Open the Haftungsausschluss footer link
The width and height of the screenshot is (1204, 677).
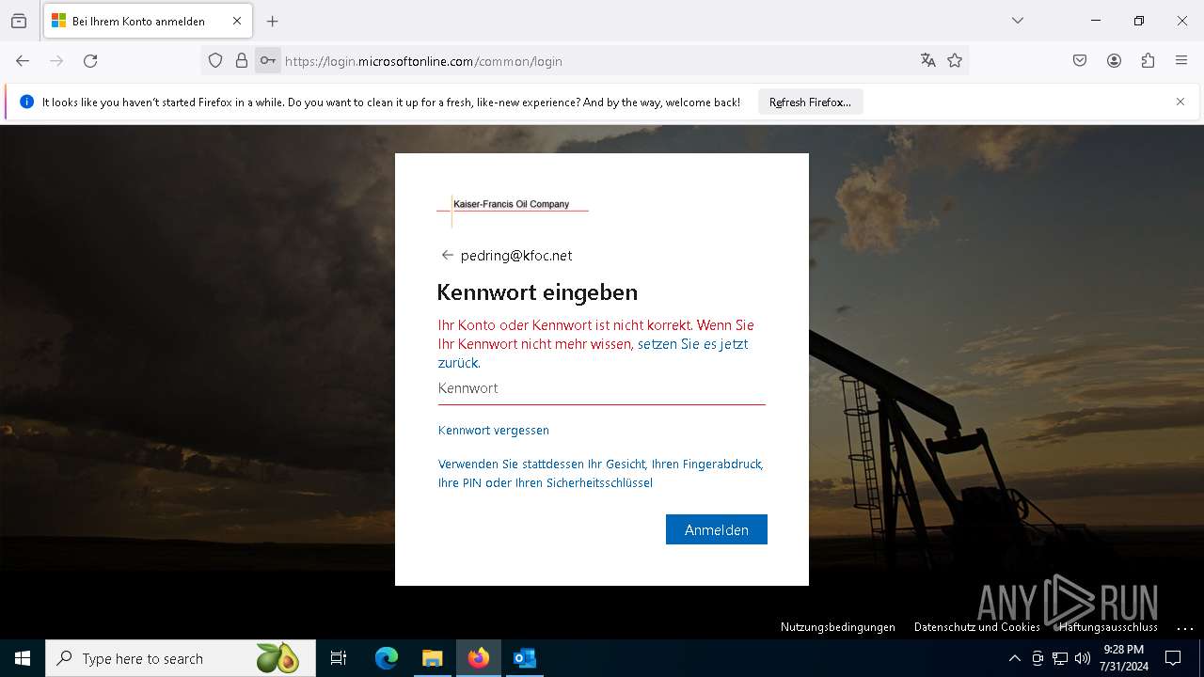[1108, 627]
